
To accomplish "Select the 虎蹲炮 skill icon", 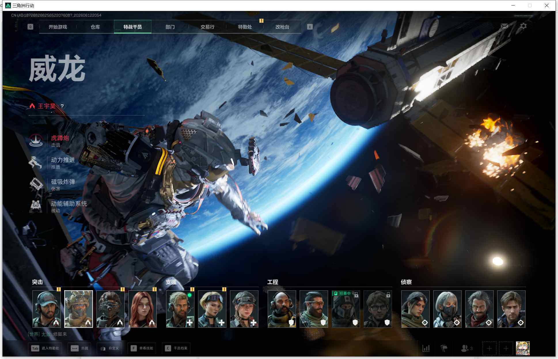I will [x=36, y=140].
